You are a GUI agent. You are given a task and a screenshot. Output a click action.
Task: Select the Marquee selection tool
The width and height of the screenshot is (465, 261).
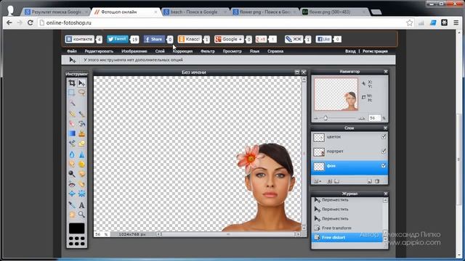(72, 93)
